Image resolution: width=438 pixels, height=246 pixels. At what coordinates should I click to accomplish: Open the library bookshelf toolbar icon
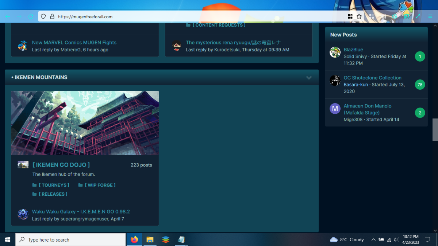[x=383, y=16]
